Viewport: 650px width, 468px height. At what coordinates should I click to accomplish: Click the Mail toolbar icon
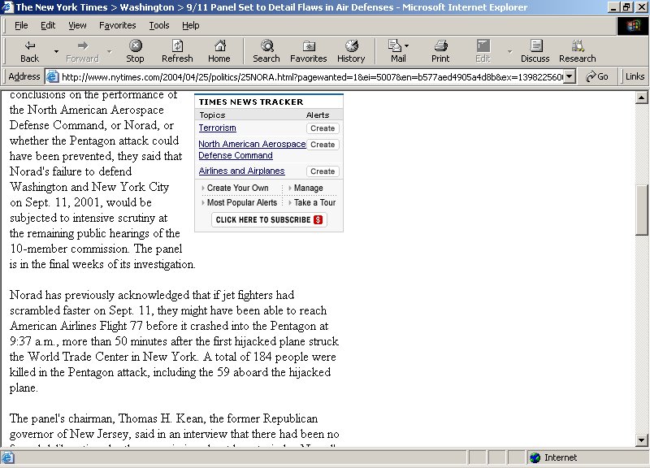point(395,45)
